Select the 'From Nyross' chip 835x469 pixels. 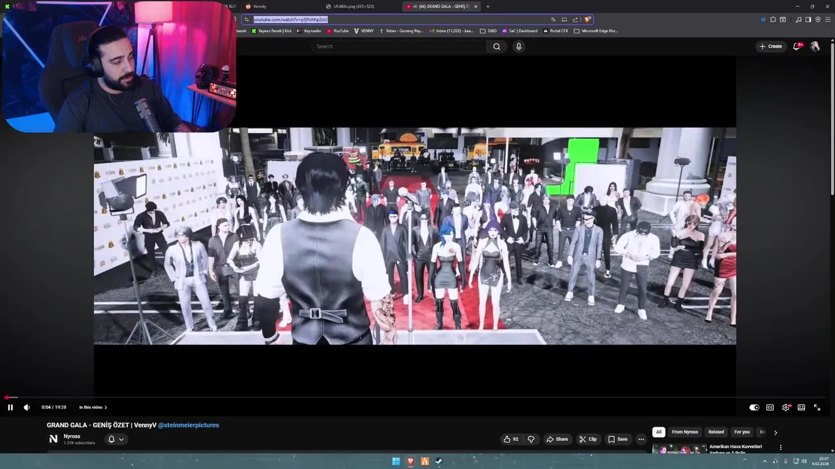(x=685, y=432)
